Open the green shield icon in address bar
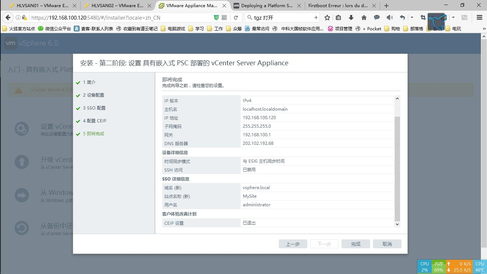Viewport: 487px width, 274px height. pyautogui.click(x=216, y=17)
